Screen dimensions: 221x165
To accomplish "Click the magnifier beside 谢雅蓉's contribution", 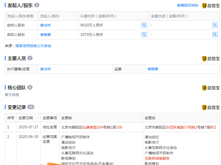I will (144, 35).
